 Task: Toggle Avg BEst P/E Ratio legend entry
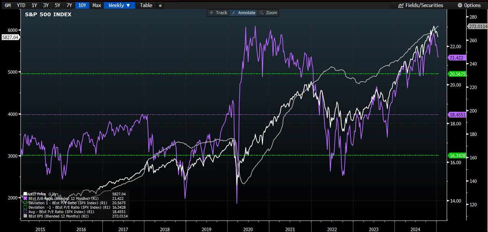click(58, 211)
